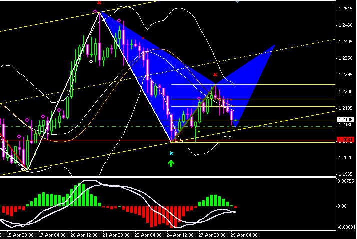The image size is (357, 239).
Task: Select the 1.2295 price axis label
Action: (345, 75)
